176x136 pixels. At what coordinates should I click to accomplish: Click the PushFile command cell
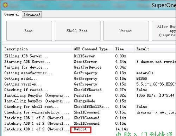point(82,95)
